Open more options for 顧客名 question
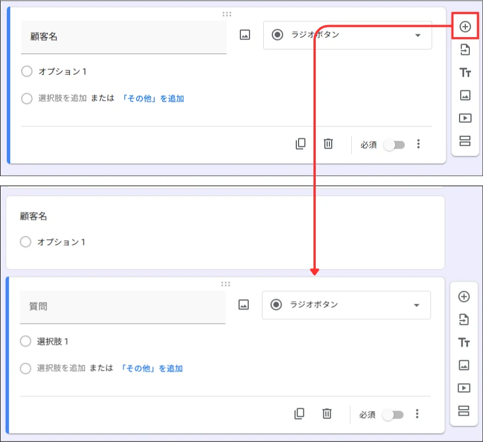483x442 pixels. pyautogui.click(x=418, y=144)
